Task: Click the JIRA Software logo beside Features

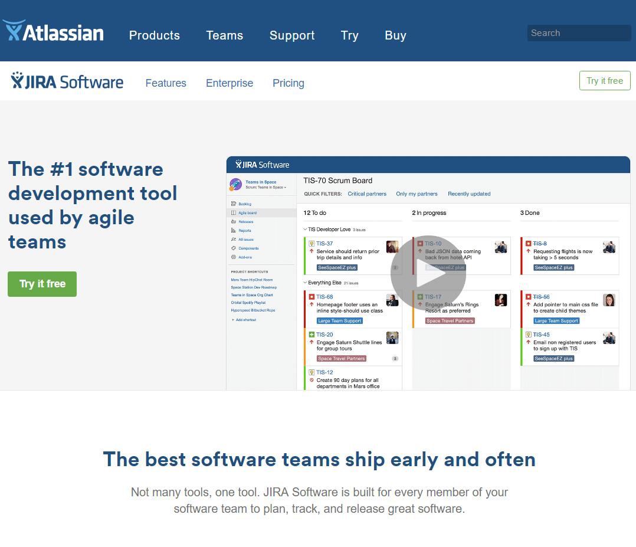Action: pyautogui.click(x=67, y=81)
